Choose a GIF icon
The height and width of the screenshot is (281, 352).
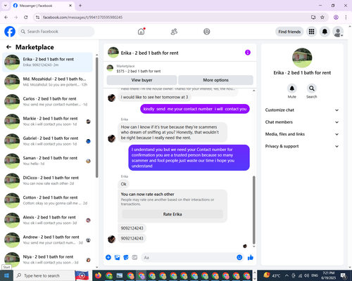[x=134, y=258]
